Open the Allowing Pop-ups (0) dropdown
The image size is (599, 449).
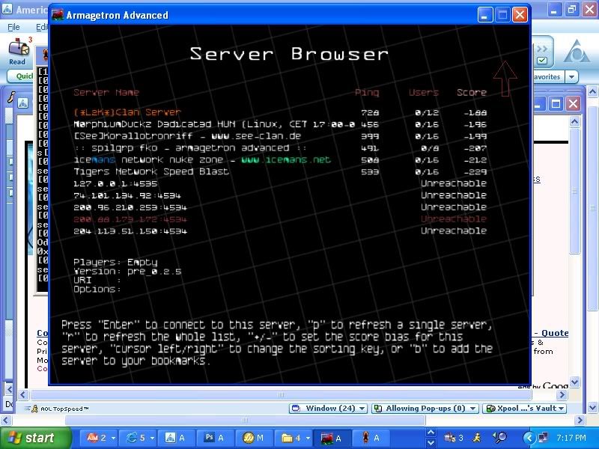(x=425, y=408)
